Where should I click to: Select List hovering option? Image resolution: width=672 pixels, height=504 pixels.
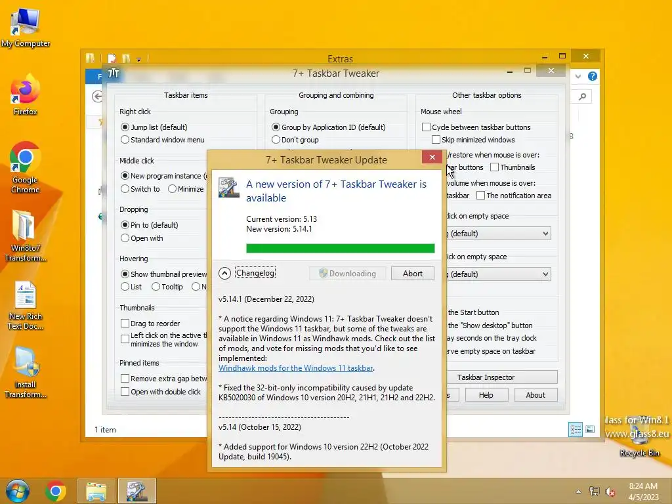coord(125,287)
